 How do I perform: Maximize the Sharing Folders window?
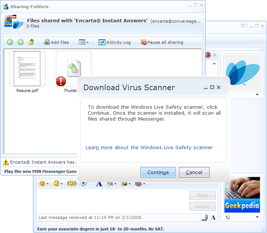pyautogui.click(x=196, y=5)
